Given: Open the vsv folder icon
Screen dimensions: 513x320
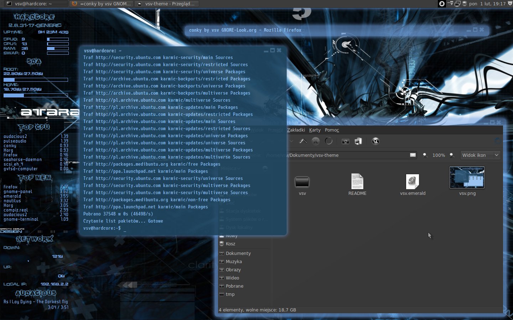Looking at the screenshot, I should coord(302,182).
